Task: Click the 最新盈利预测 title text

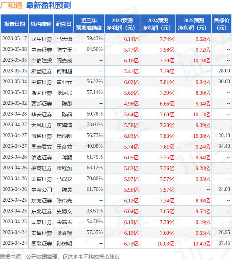Action: tap(49, 6)
